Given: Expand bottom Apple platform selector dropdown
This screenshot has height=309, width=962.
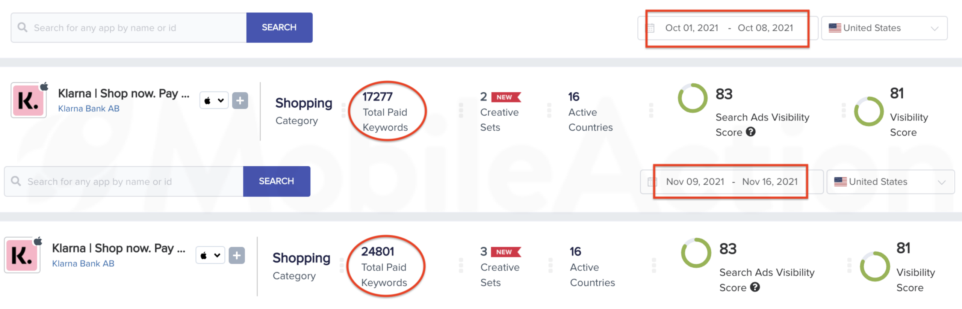Looking at the screenshot, I should tap(210, 255).
